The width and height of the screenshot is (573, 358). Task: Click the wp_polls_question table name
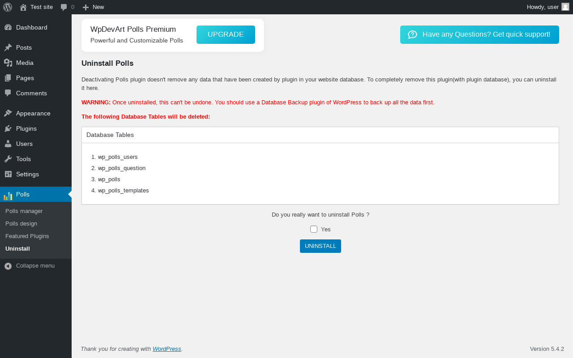(x=122, y=168)
